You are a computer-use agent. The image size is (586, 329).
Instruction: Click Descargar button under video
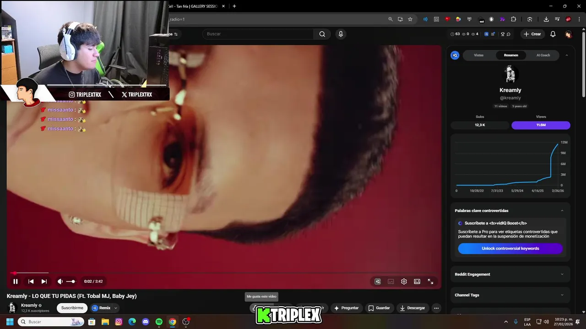(412, 308)
